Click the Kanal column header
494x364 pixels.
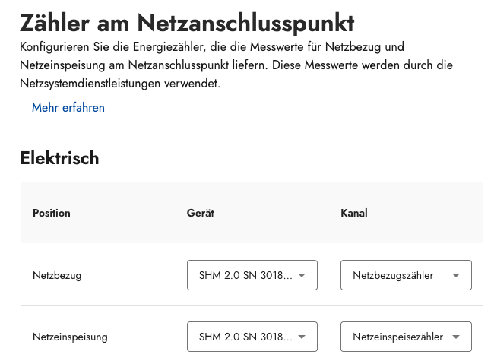coord(354,213)
